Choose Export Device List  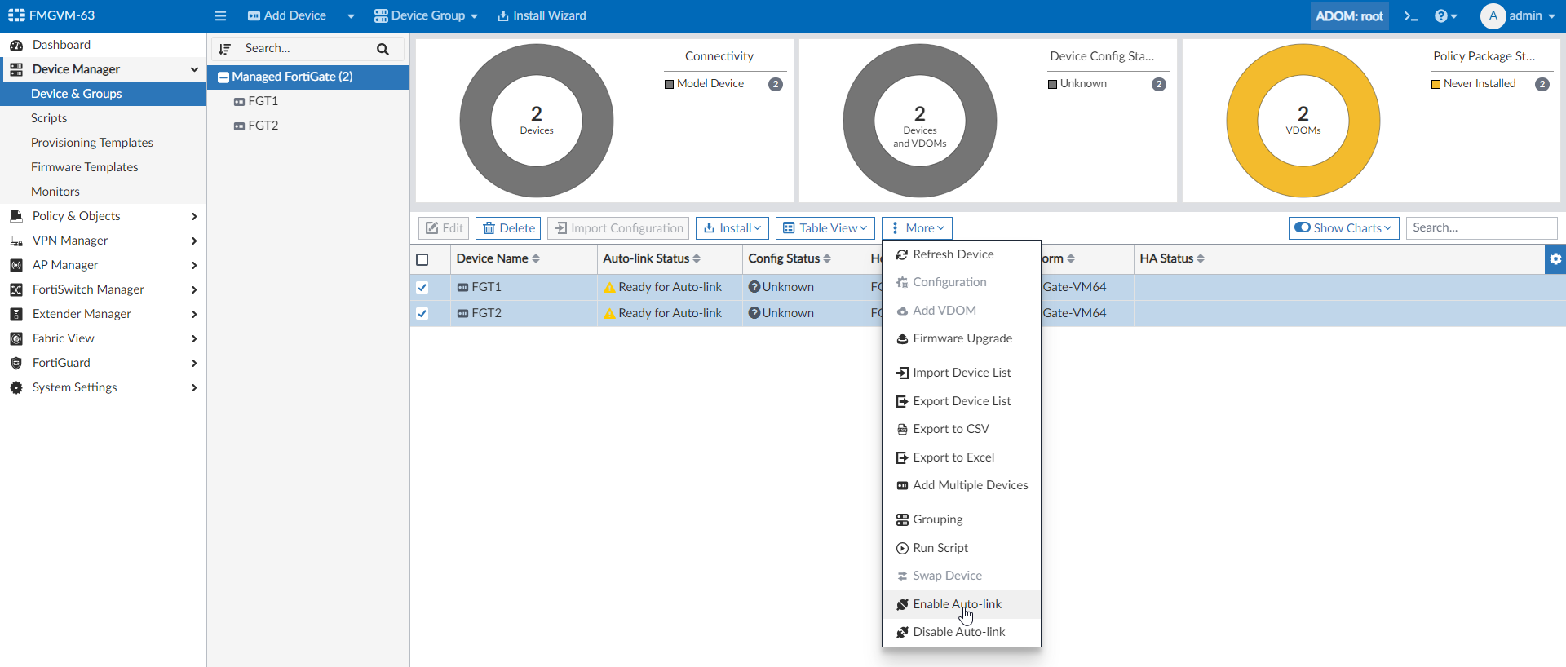(x=961, y=401)
